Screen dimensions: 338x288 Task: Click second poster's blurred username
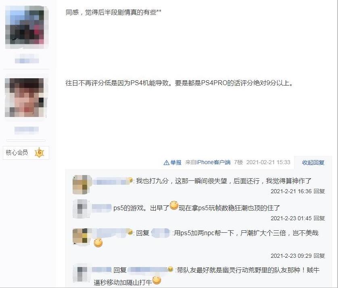tap(27, 129)
